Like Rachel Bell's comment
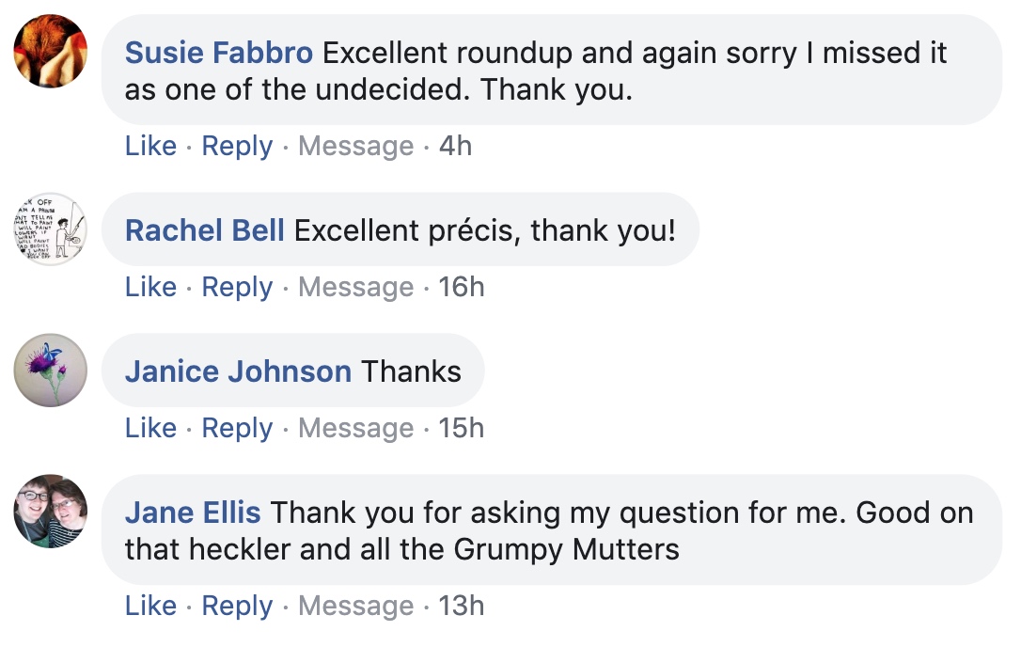 pyautogui.click(x=150, y=288)
